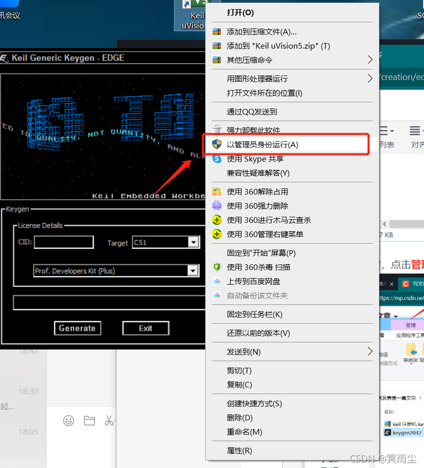Select 打开(O) in the context menu

tap(292, 13)
